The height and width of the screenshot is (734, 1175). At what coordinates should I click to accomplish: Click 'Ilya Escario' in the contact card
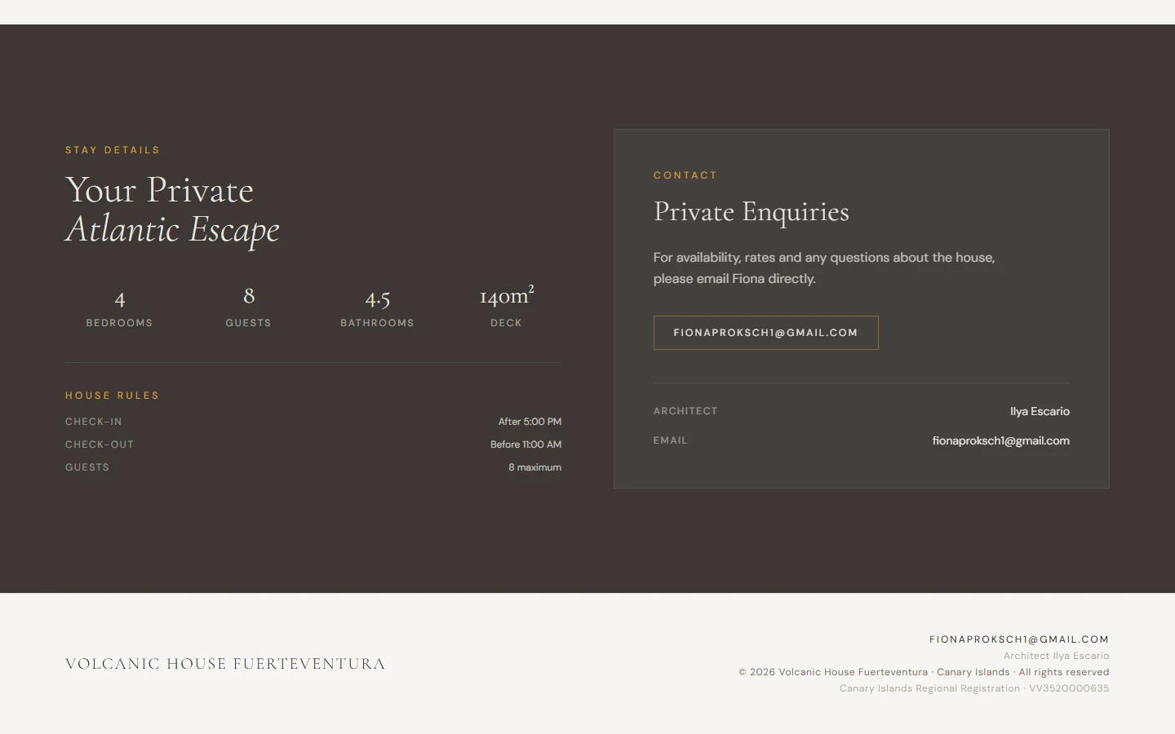coord(1040,411)
